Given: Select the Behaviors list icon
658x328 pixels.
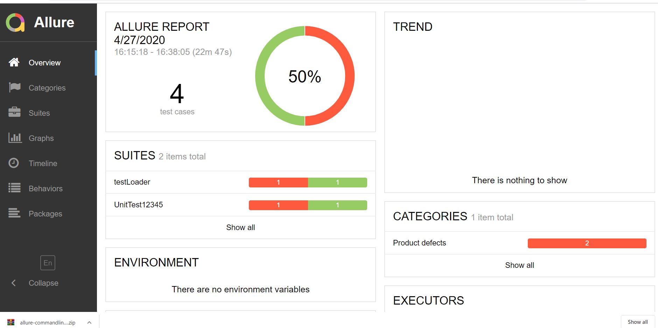Looking at the screenshot, I should pyautogui.click(x=14, y=188).
